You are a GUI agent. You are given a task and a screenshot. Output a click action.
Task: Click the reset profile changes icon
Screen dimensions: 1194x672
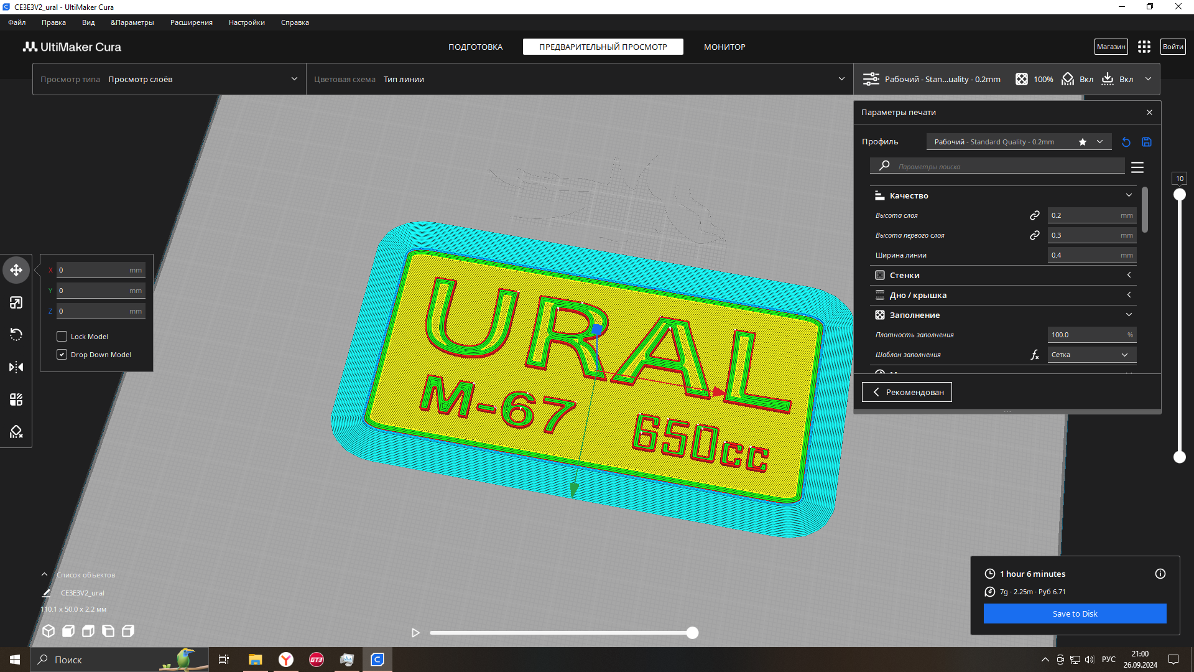pos(1126,142)
